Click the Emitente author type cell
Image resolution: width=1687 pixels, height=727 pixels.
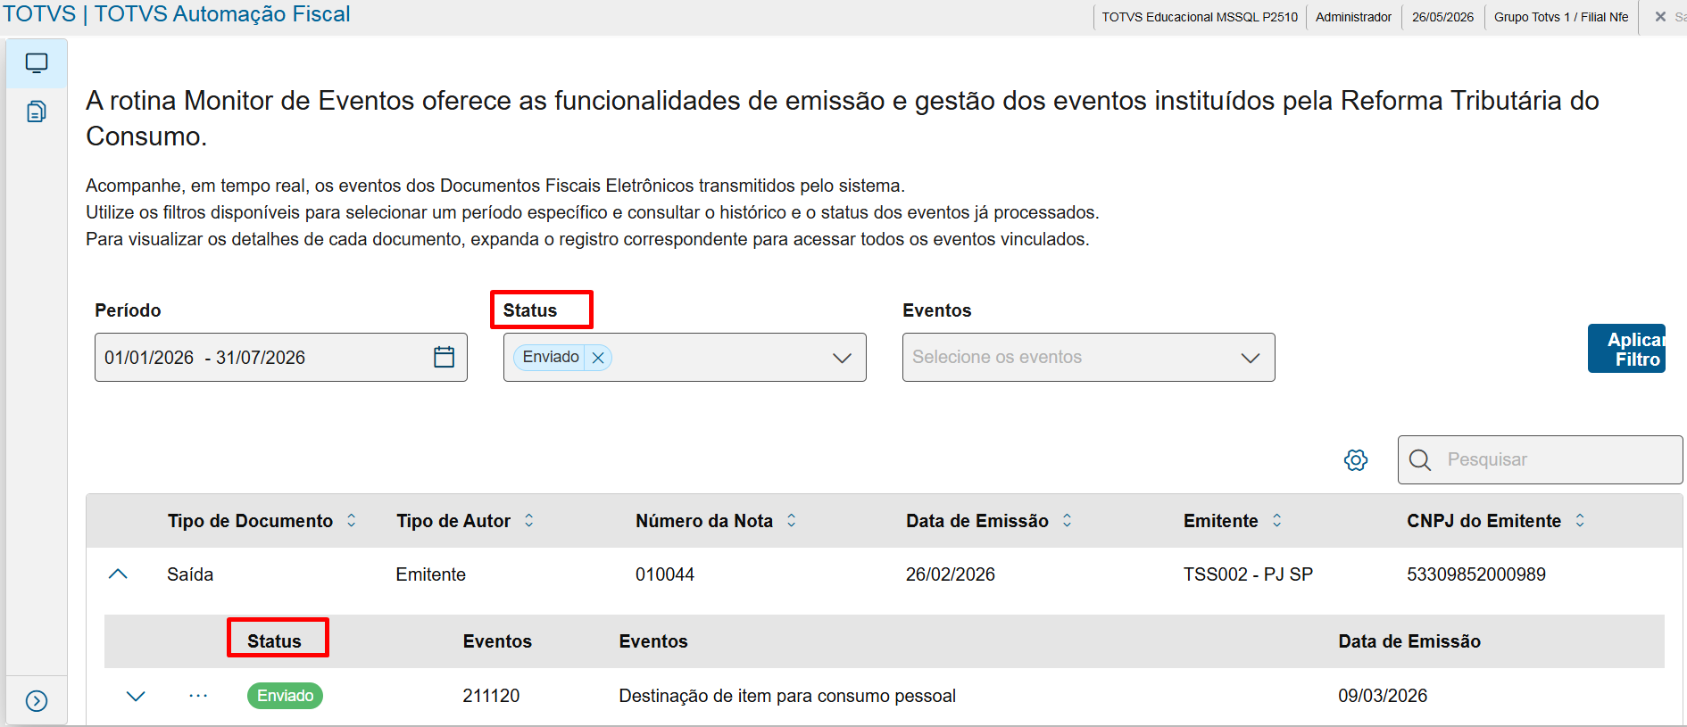point(431,574)
